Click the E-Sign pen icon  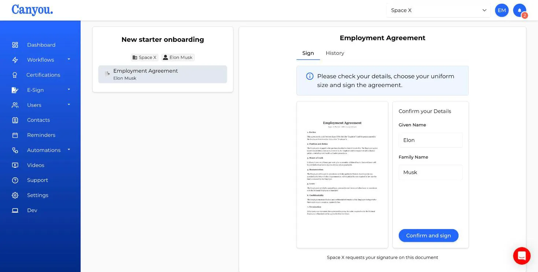[x=15, y=90]
